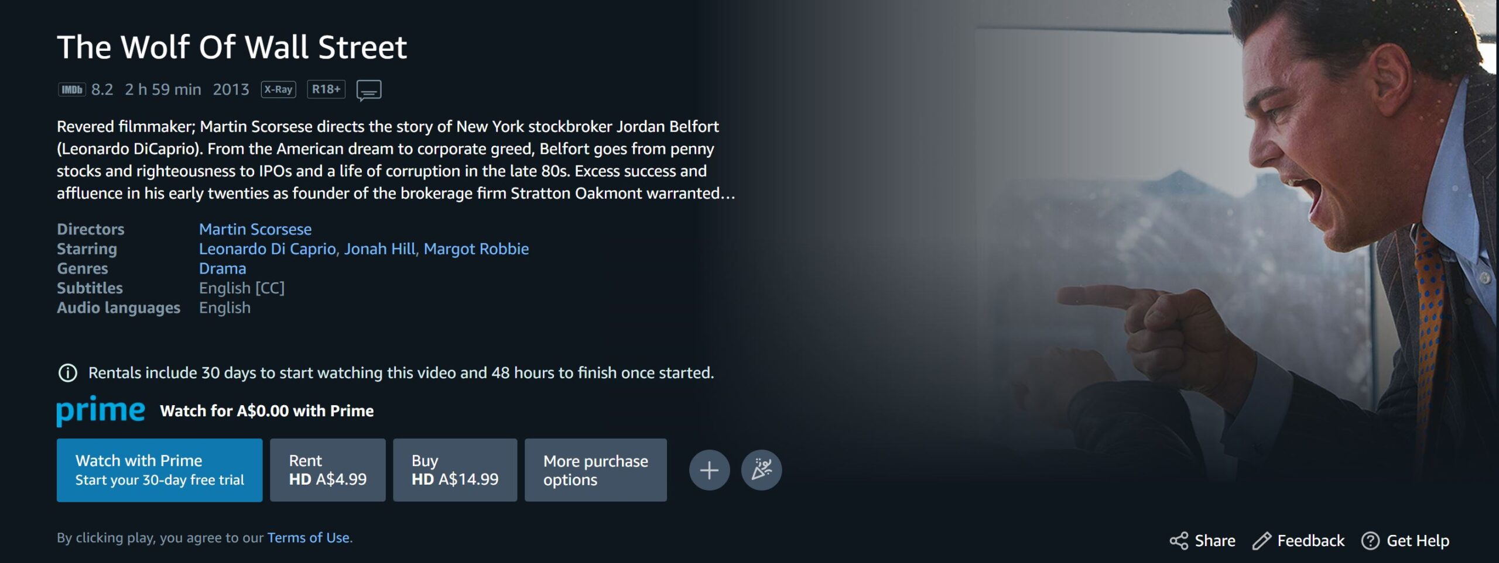1499x563 pixels.
Task: Open More purchase options
Action: coord(596,470)
